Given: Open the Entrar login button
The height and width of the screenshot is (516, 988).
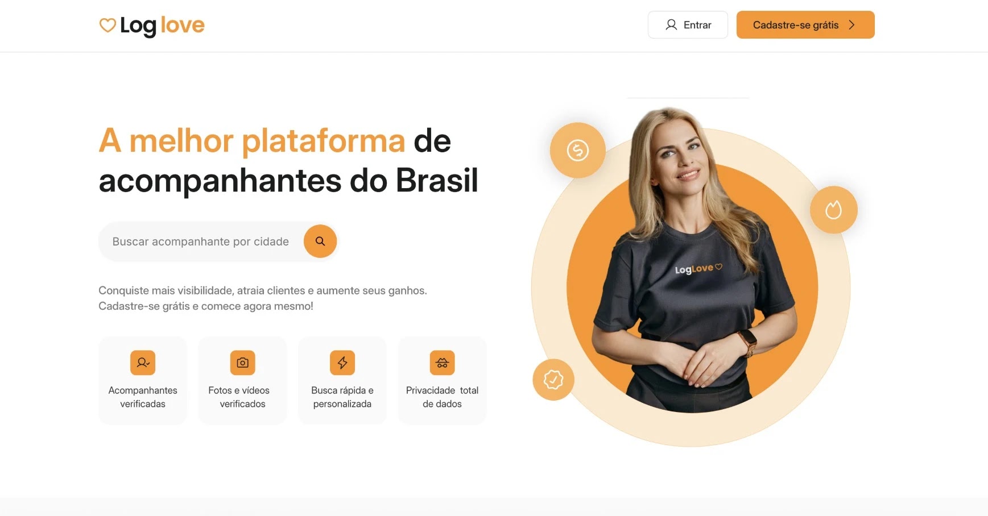Looking at the screenshot, I should [x=688, y=25].
